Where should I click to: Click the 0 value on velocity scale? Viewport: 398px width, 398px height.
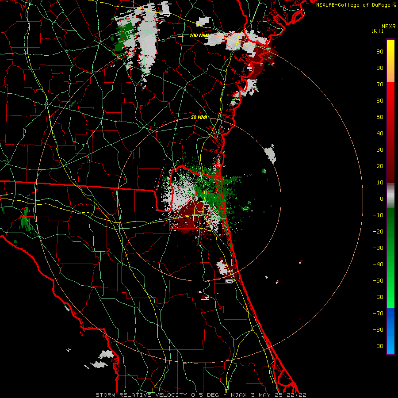382,199
